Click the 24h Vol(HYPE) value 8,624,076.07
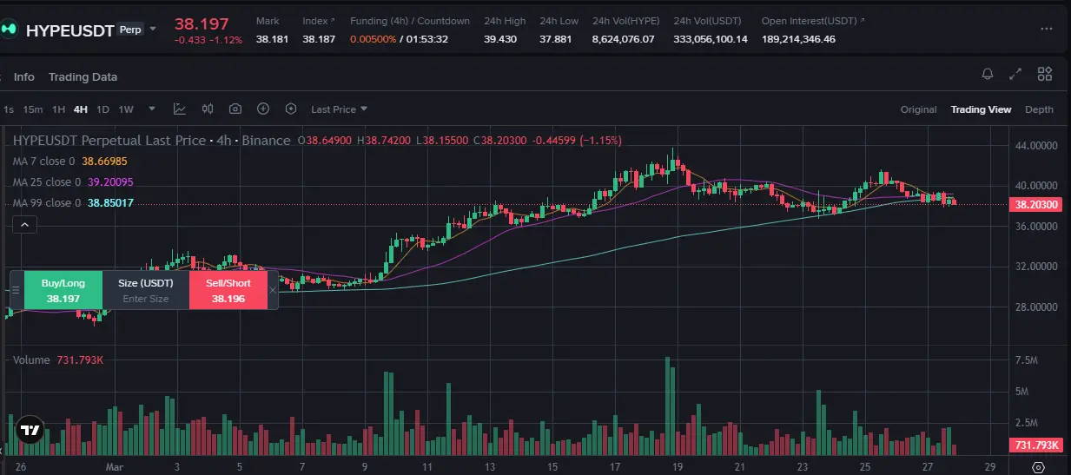The image size is (1071, 475). (x=624, y=39)
